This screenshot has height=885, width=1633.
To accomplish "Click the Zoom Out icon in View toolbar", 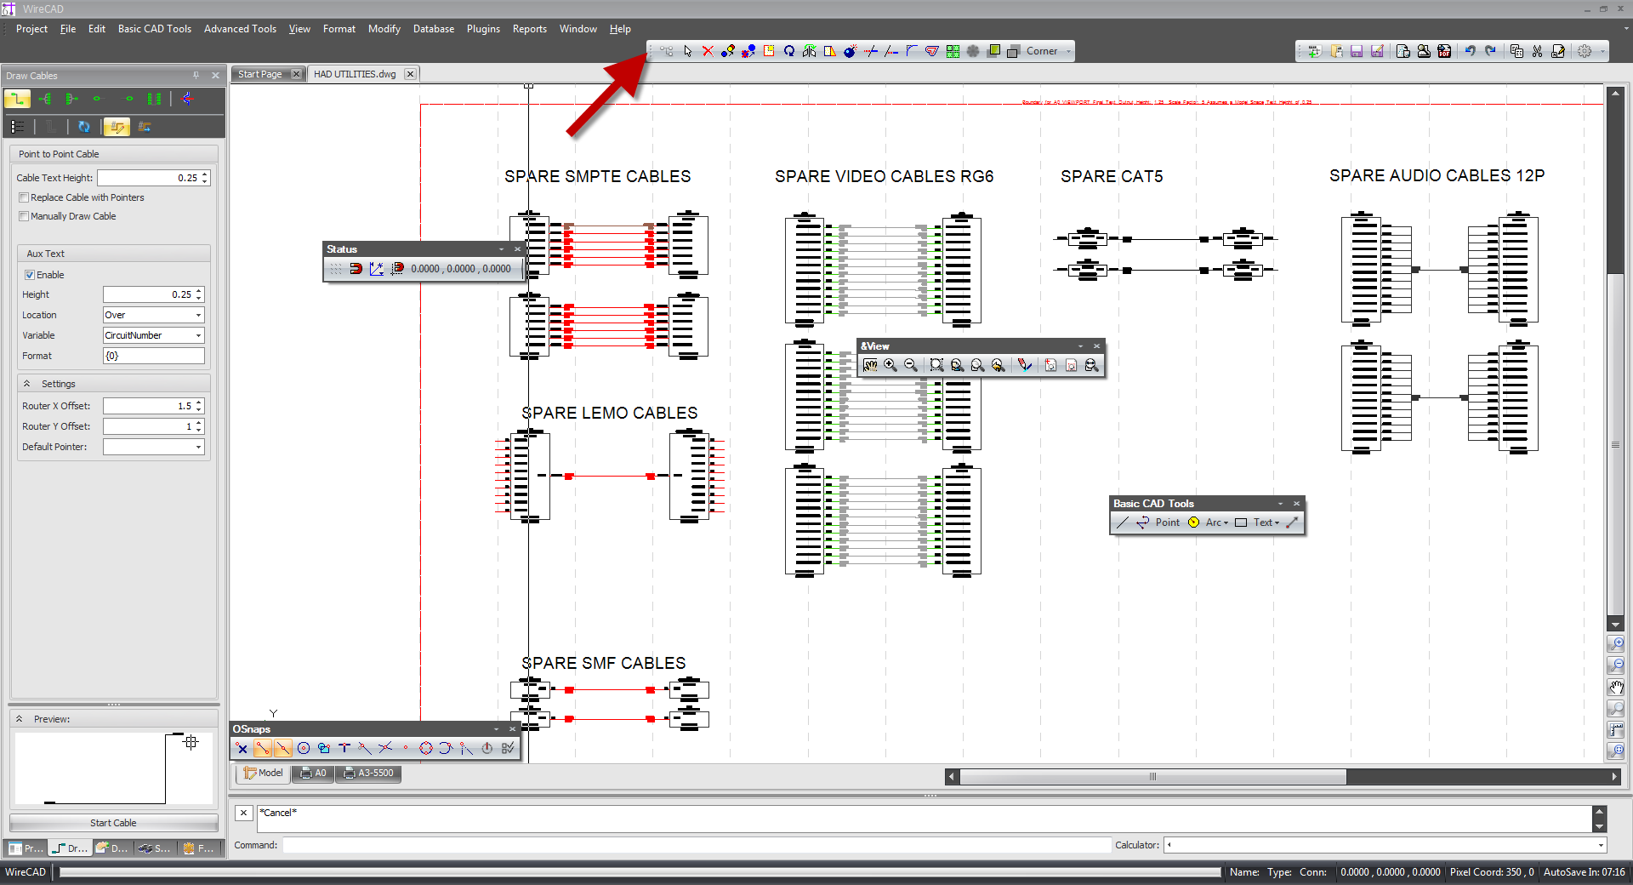I will point(911,365).
